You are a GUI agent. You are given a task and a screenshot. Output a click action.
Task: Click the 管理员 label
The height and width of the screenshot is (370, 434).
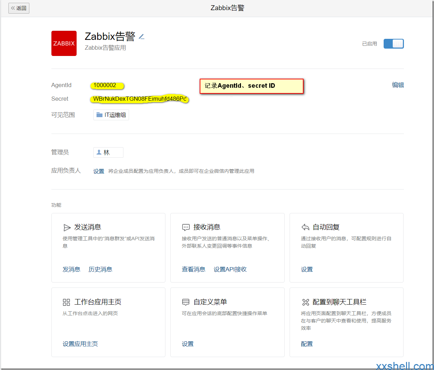click(x=60, y=152)
